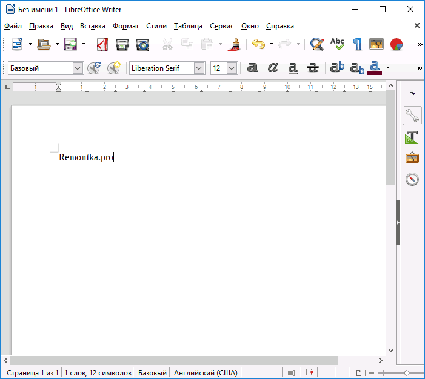
Task: Toggle Italic formatting
Action: [273, 68]
